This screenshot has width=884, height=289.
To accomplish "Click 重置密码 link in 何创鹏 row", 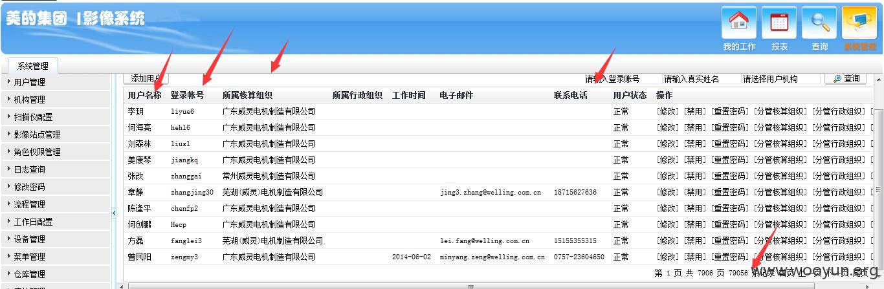I will 731,224.
